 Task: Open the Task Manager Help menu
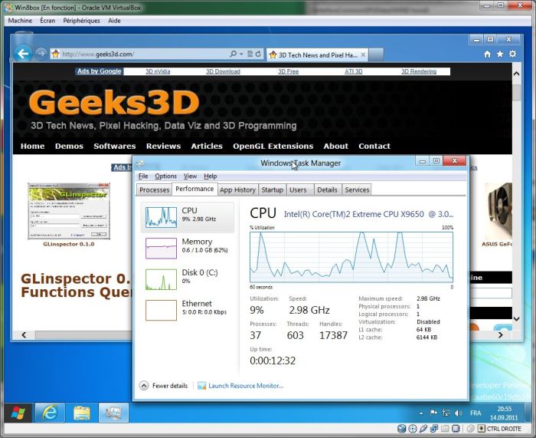(211, 176)
